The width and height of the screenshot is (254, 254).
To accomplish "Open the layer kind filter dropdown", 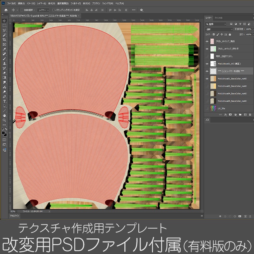I will click(x=216, y=24).
